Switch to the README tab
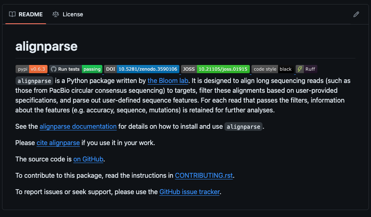The height and width of the screenshot is (217, 371). point(26,14)
